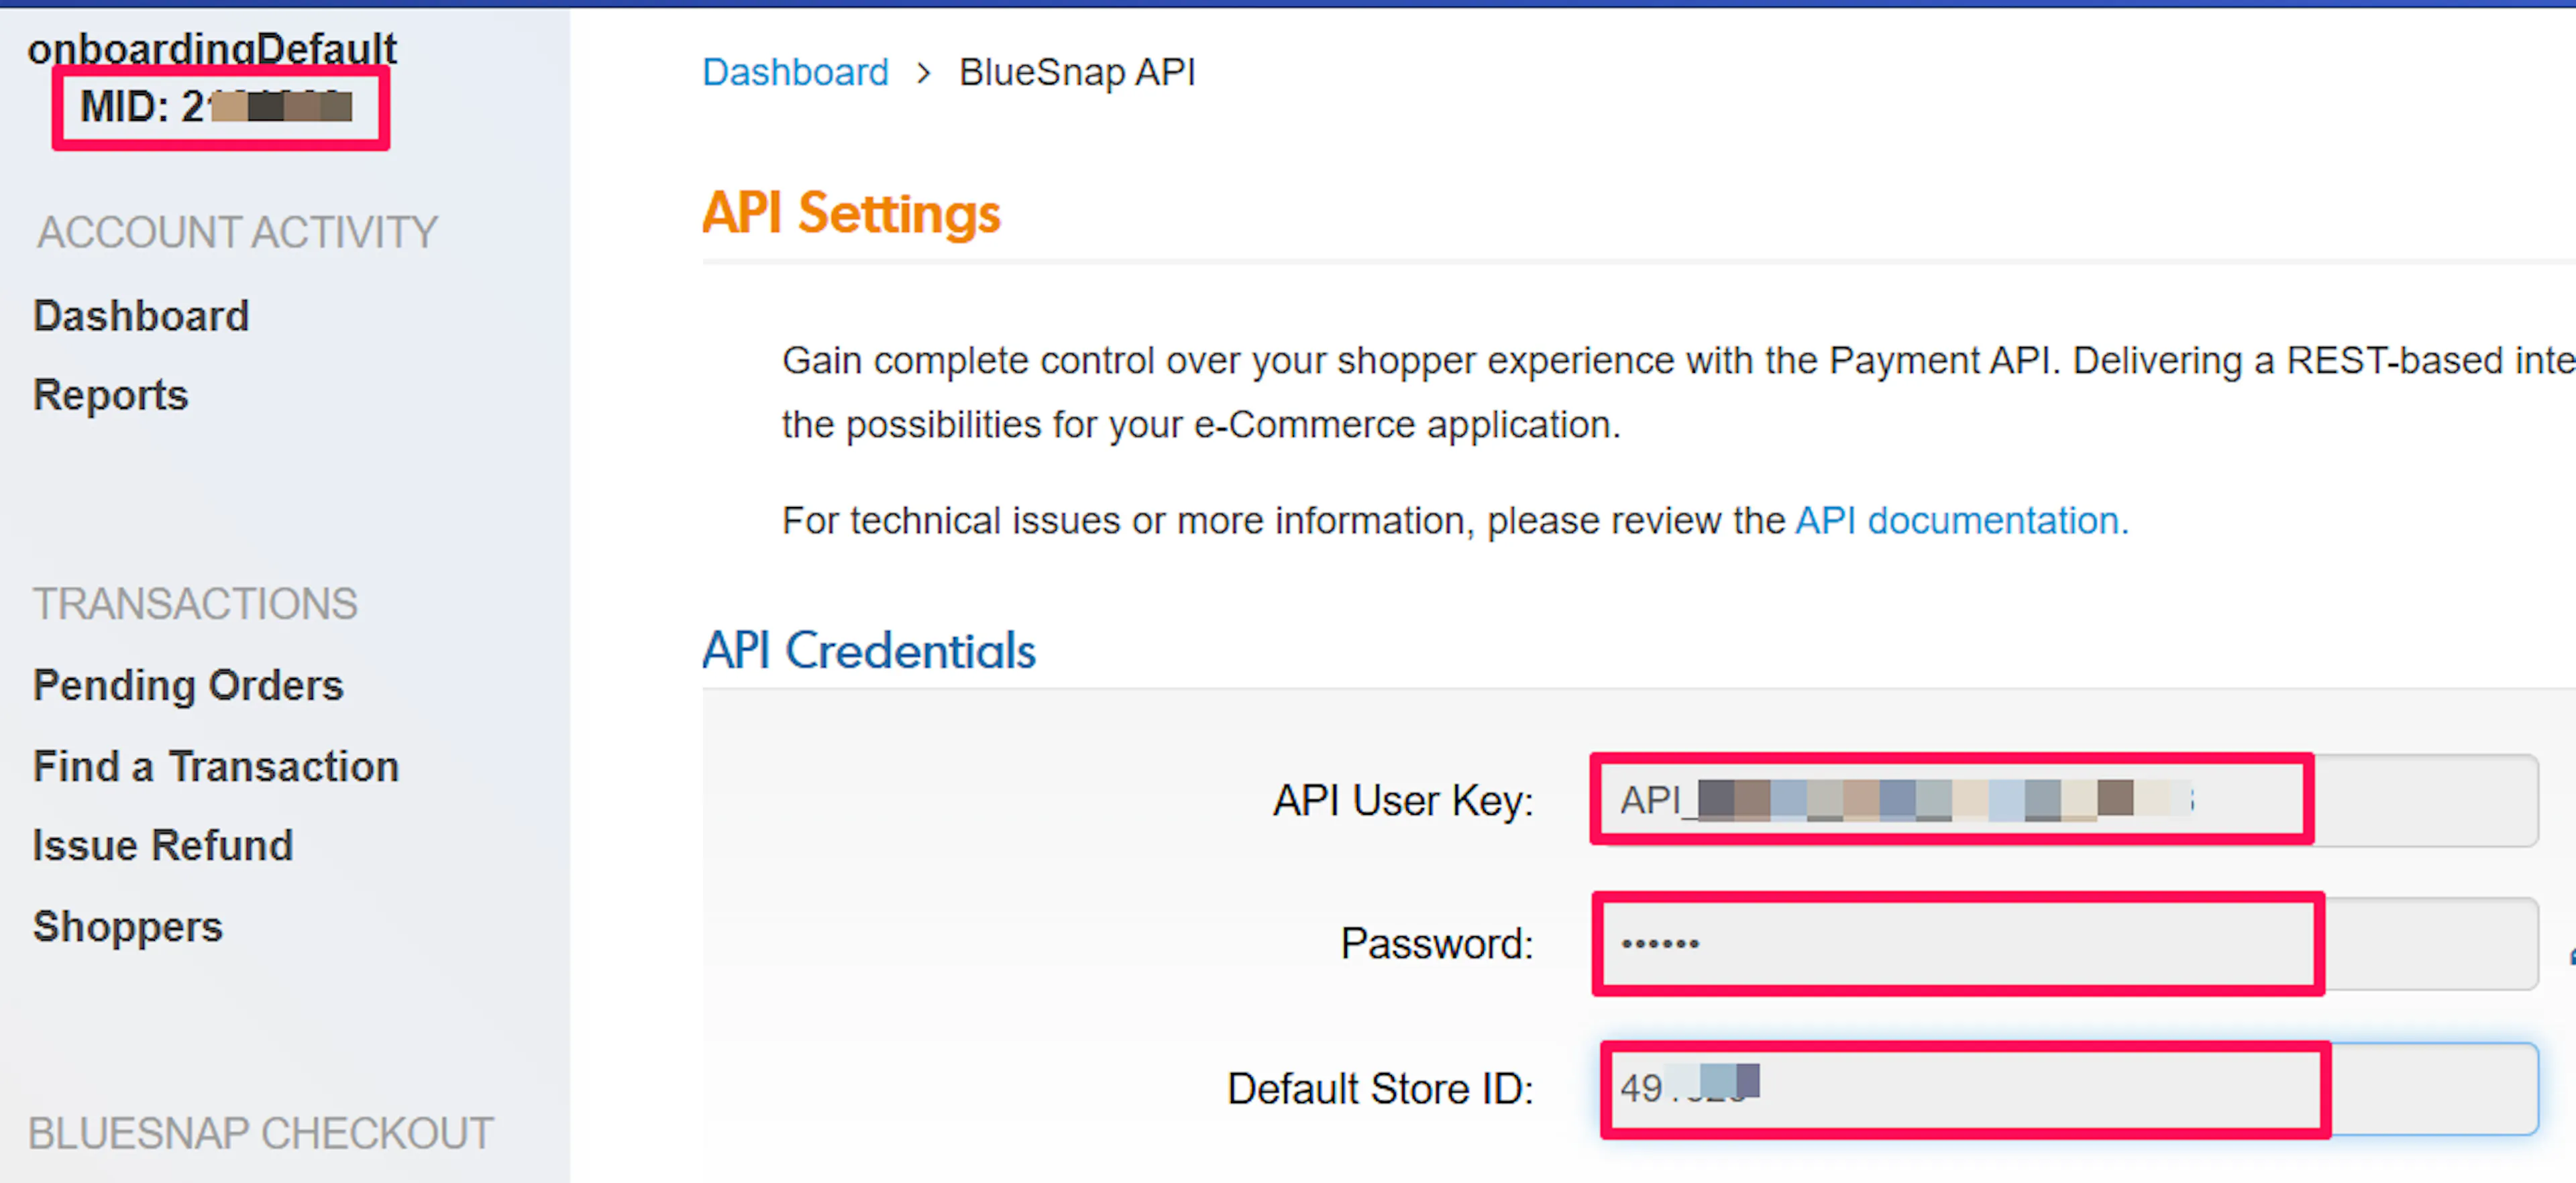Viewport: 2576px width, 1183px height.
Task: Select Issue Refund in sidebar
Action: (x=163, y=846)
